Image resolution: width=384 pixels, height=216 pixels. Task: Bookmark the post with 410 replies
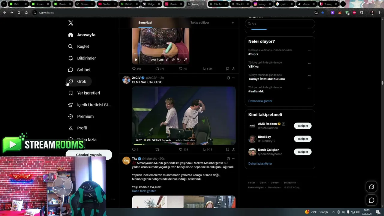(228, 69)
